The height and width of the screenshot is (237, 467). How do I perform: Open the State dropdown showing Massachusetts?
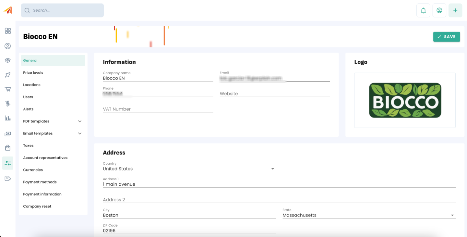369,215
